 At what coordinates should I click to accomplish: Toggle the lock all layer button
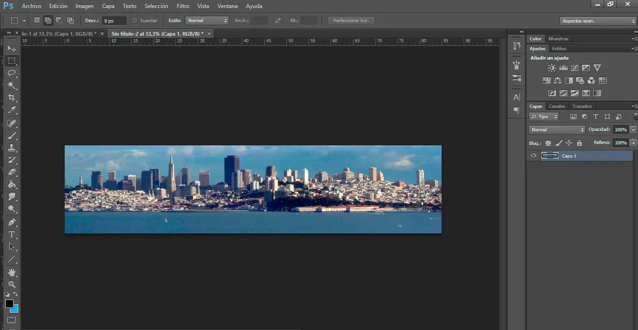click(x=579, y=143)
